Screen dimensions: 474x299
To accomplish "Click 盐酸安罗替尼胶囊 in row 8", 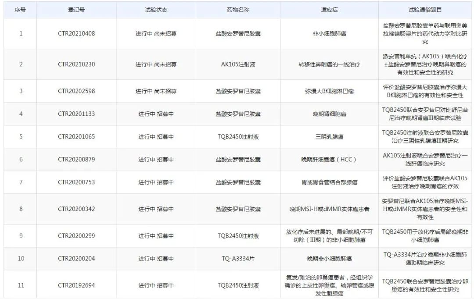I will point(238,209).
